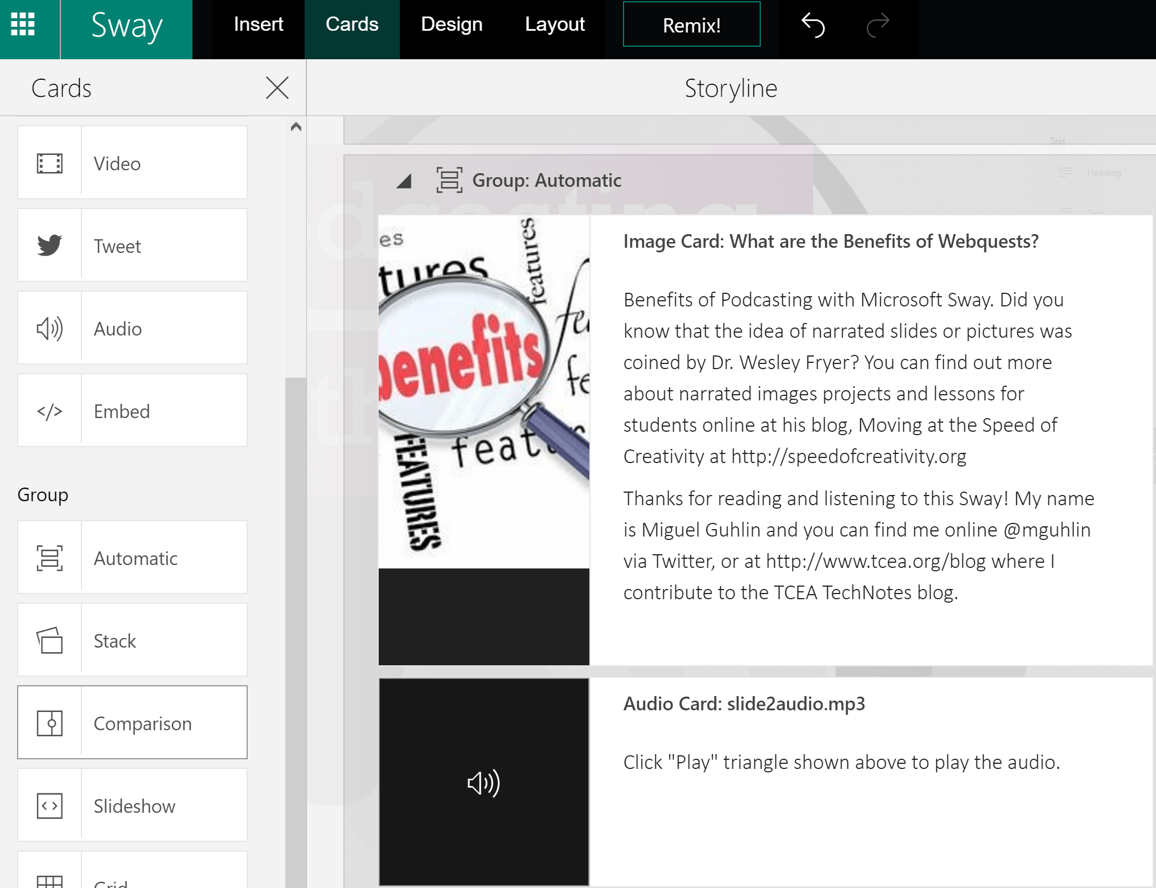Viewport: 1156px width, 888px height.
Task: Switch to the Cards tab
Action: 352,24
